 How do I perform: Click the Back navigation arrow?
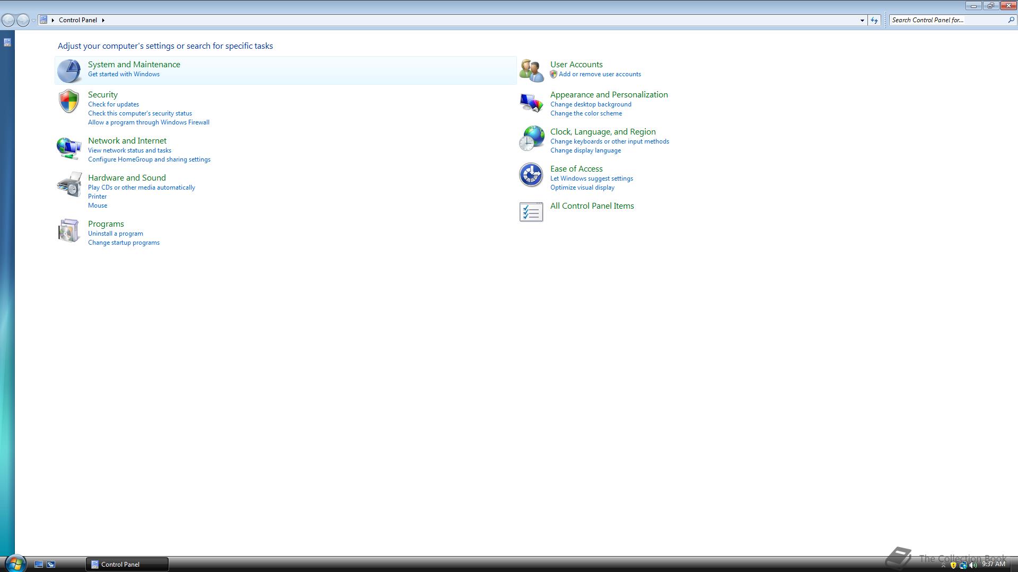tap(8, 20)
